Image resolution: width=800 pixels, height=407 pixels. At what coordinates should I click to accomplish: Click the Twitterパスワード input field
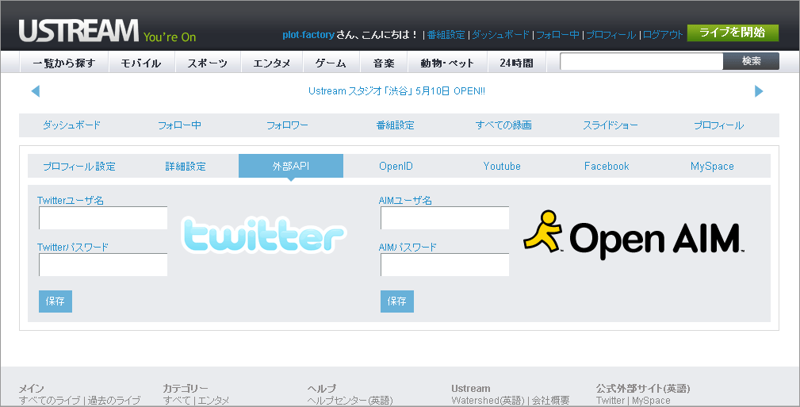coord(103,264)
